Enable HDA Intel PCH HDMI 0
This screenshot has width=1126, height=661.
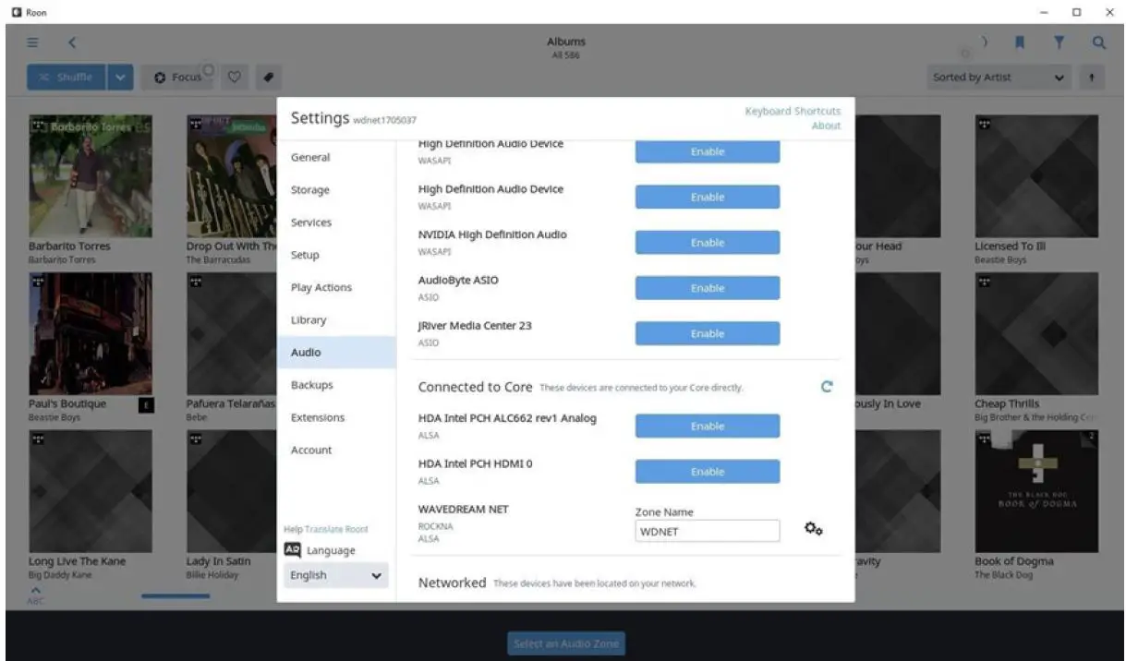708,472
